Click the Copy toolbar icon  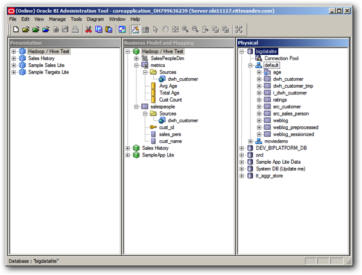[98, 29]
